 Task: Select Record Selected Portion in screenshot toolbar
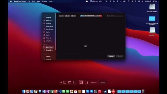(86, 82)
